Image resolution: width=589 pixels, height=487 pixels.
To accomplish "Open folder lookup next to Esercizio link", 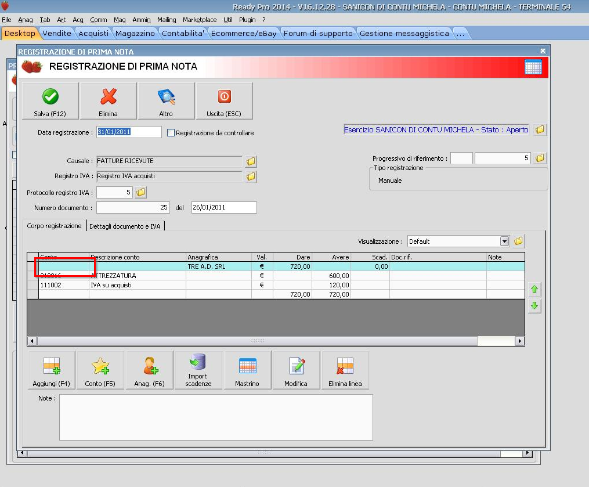I will pos(540,129).
